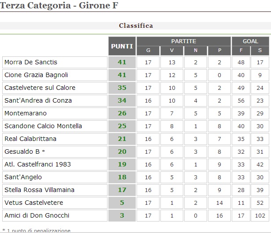Select the Vetus Castelvetere team name
Viewport: 271px width, 233px height.
33,203
